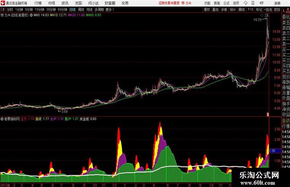
Task: Switch to the 15分钟 period tab
Action: click(39, 10)
